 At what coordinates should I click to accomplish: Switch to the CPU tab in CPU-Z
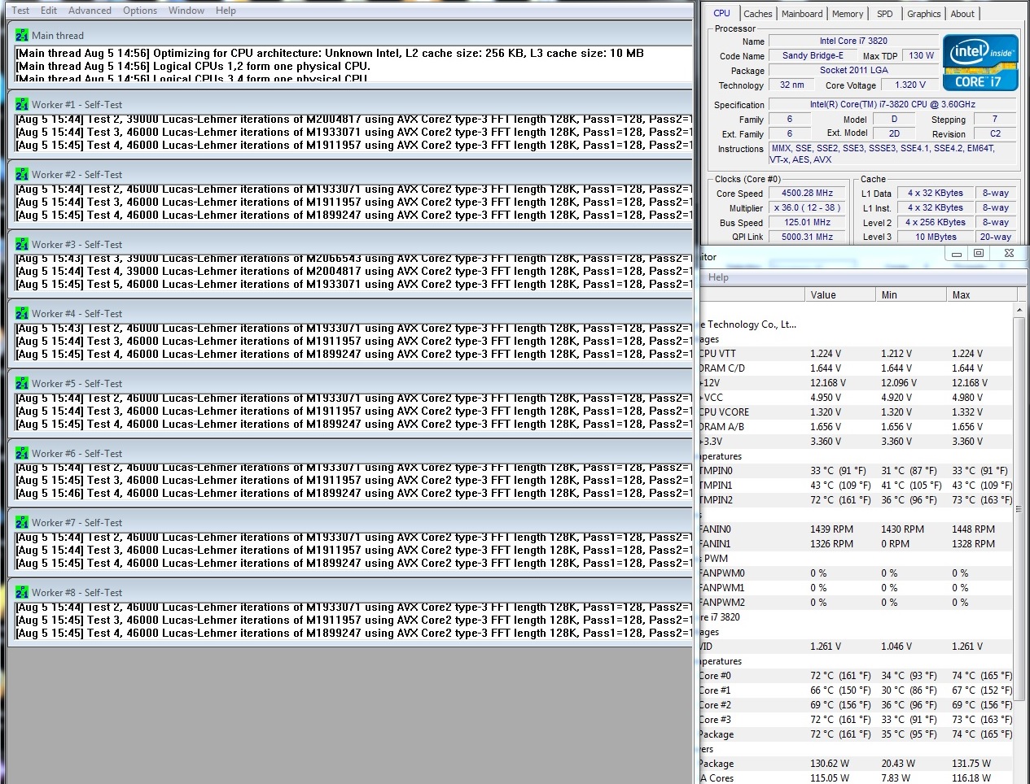[x=721, y=13]
